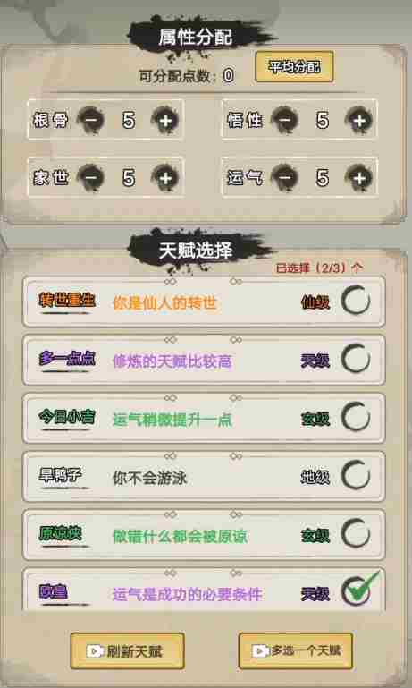Click the 你是仙人的转世 talent description
Image resolution: width=412 pixels, height=688 pixels.
click(164, 302)
